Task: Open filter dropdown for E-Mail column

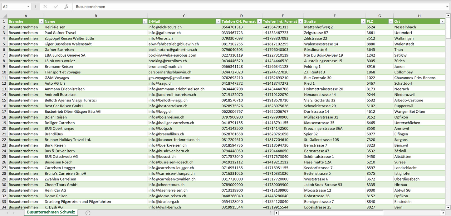Action: [218, 21]
